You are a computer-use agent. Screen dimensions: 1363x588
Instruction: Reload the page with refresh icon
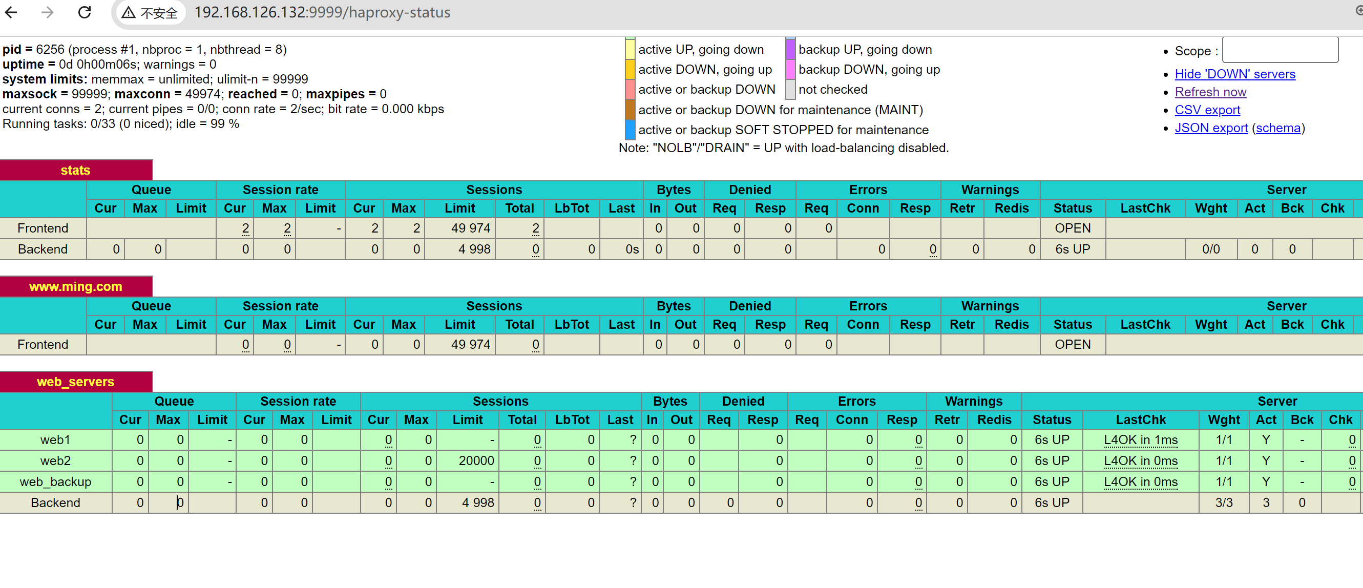(85, 12)
